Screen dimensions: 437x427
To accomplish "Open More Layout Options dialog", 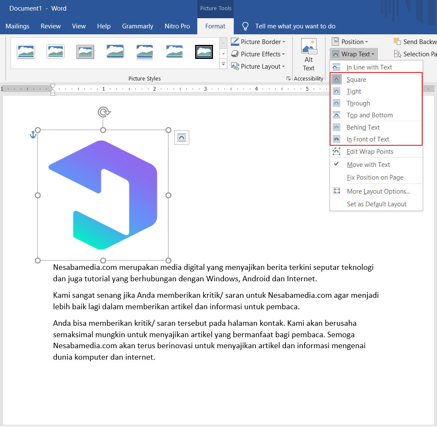I will [x=376, y=191].
